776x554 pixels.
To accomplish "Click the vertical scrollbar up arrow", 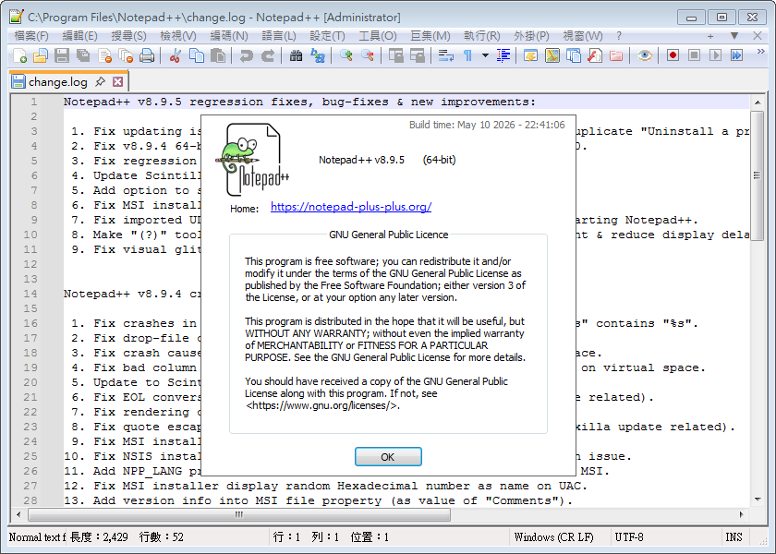I will point(758,102).
